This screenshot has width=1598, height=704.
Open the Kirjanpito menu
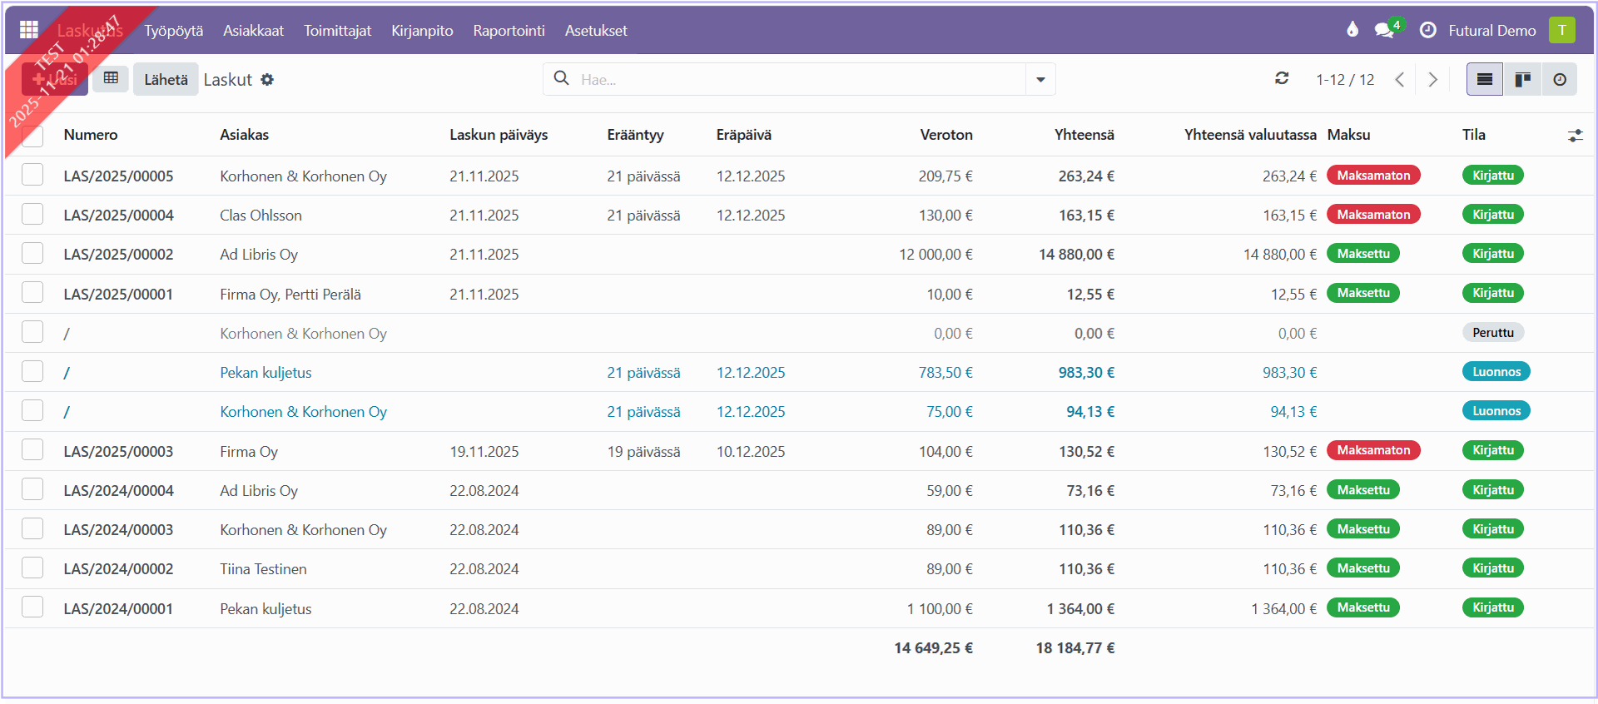pos(422,30)
